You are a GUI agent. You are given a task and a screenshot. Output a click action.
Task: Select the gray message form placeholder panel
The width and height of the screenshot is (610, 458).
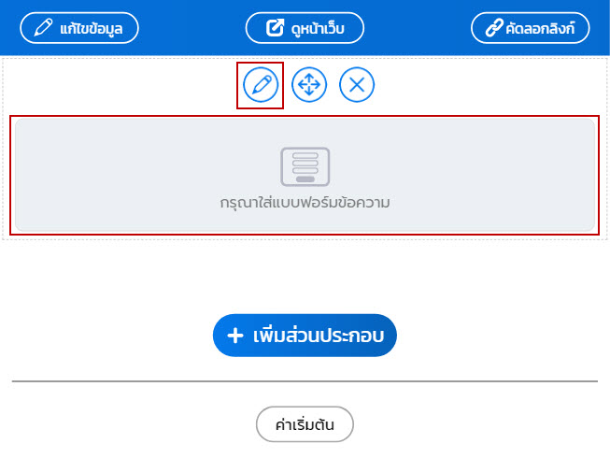pyautogui.click(x=305, y=175)
